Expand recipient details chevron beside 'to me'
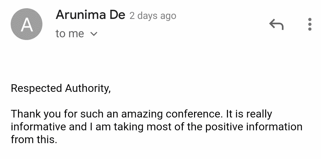 point(94,34)
